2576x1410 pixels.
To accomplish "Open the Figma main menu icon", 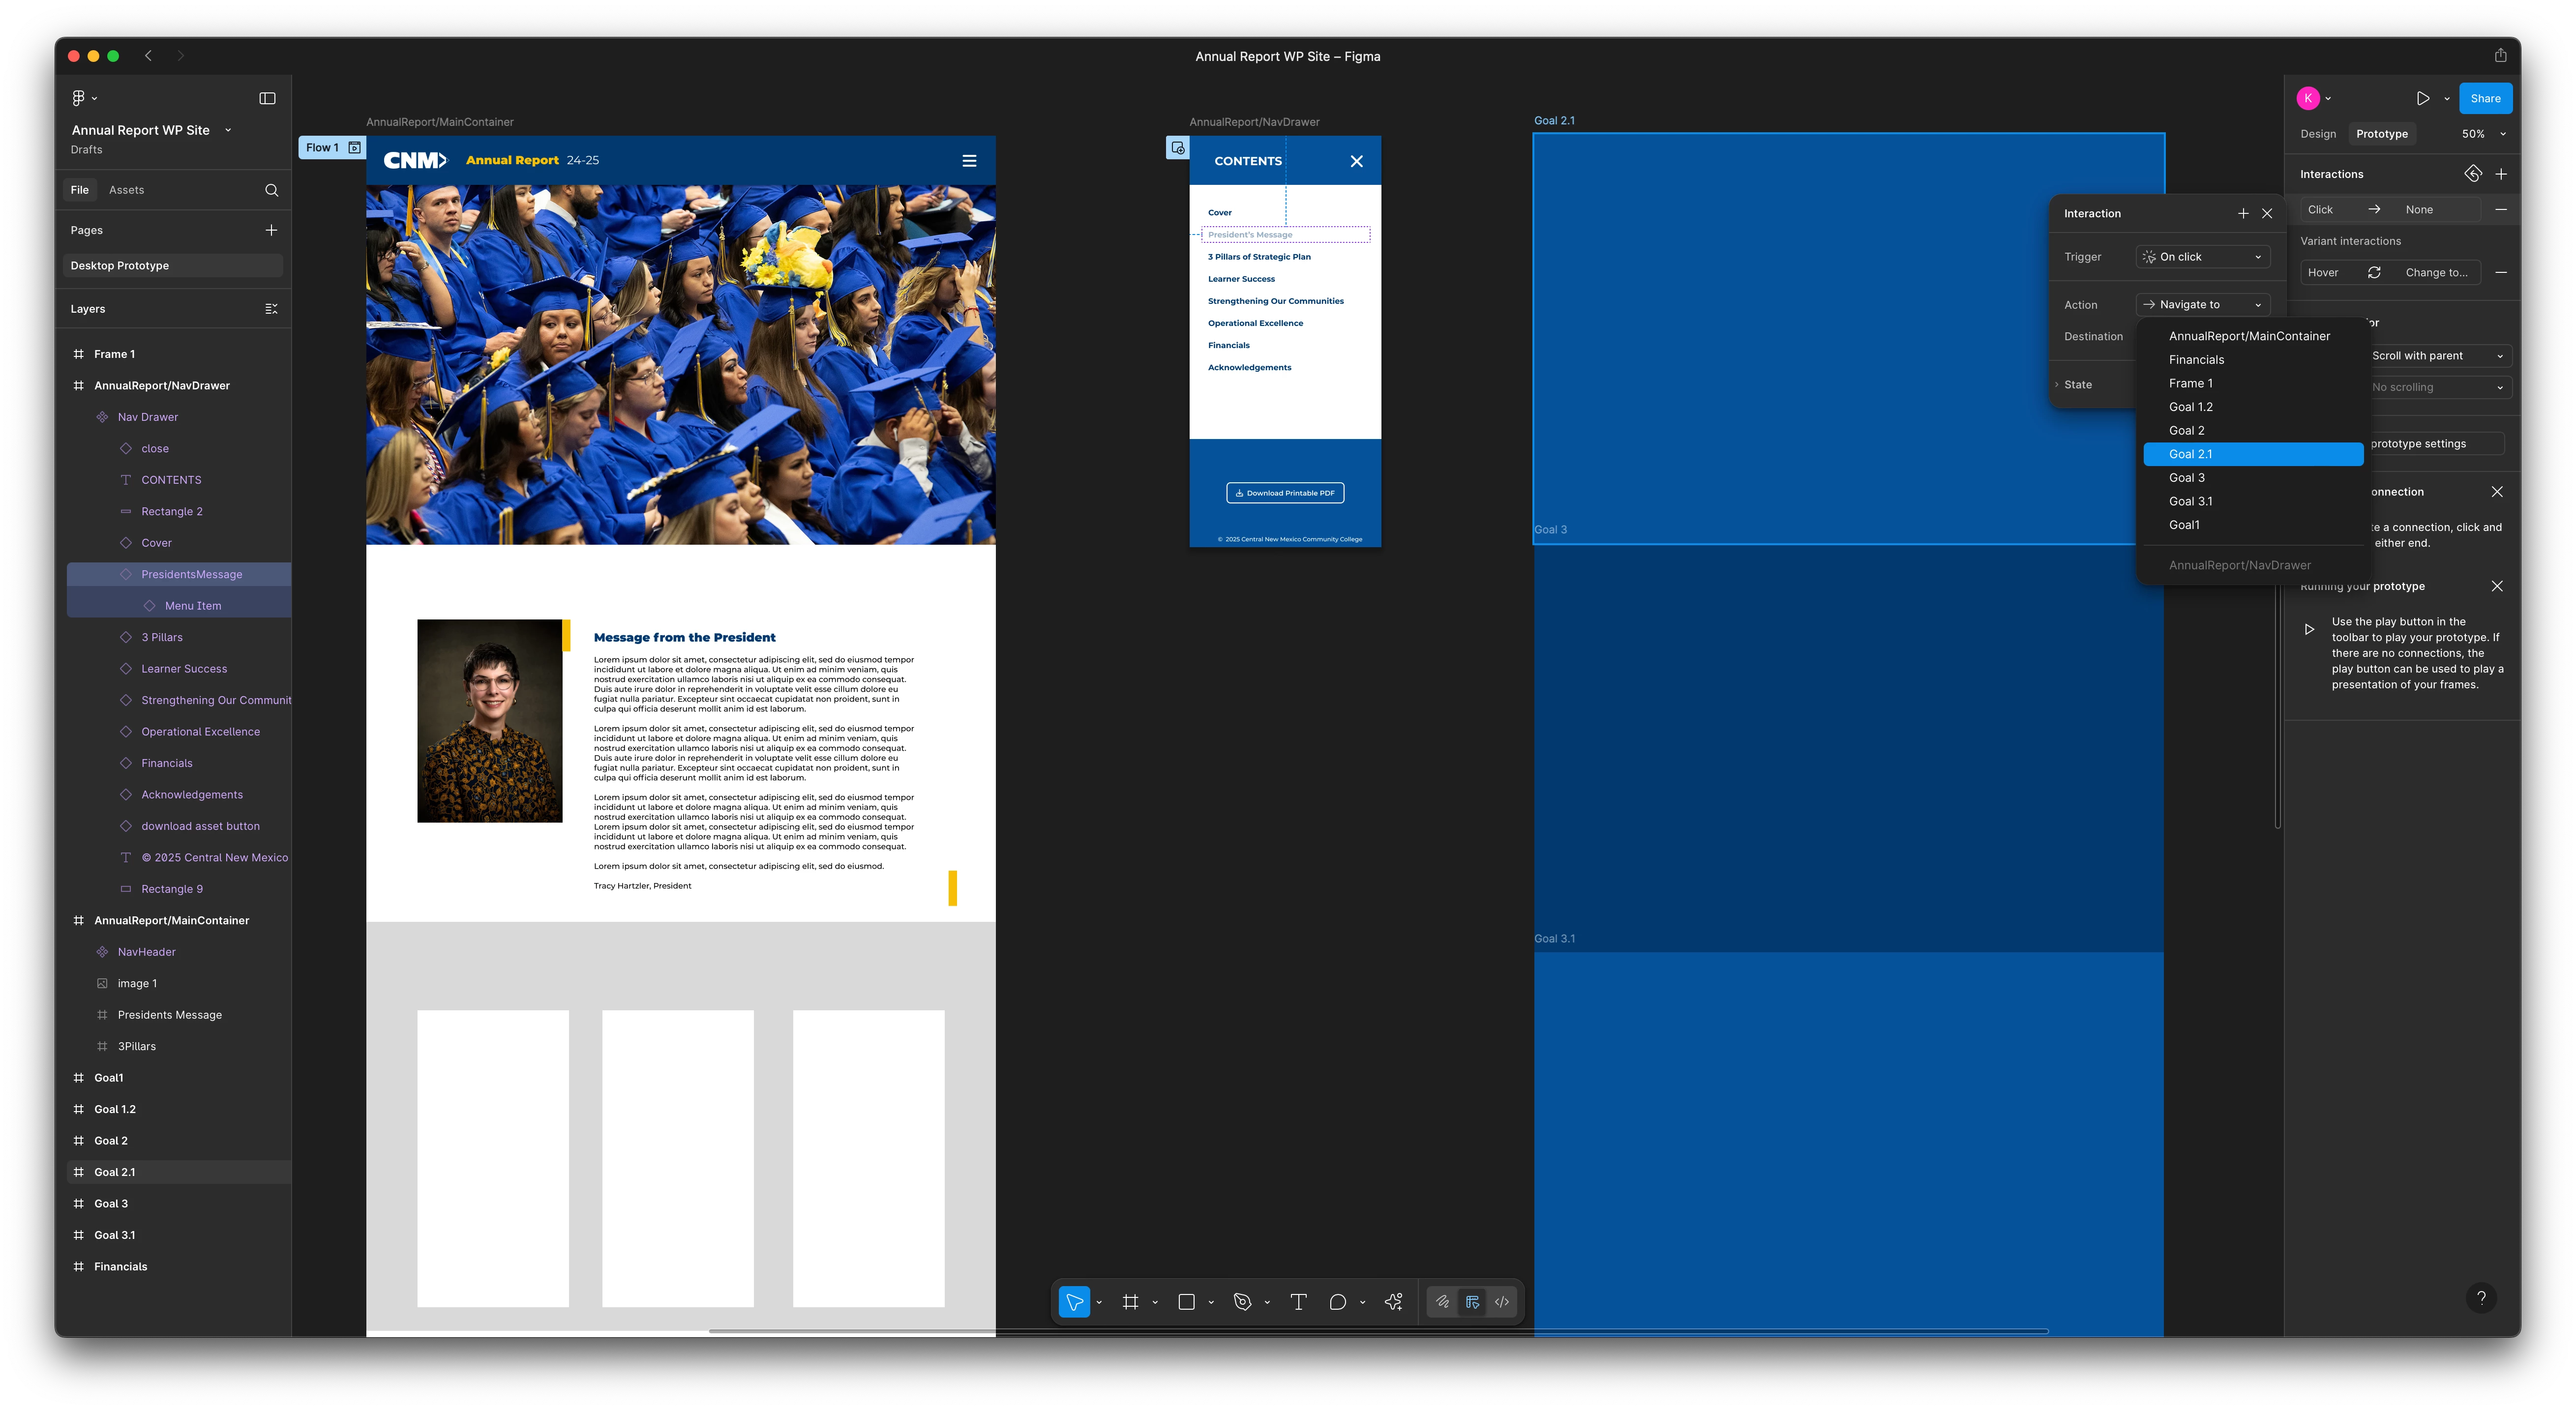I will click(x=79, y=98).
